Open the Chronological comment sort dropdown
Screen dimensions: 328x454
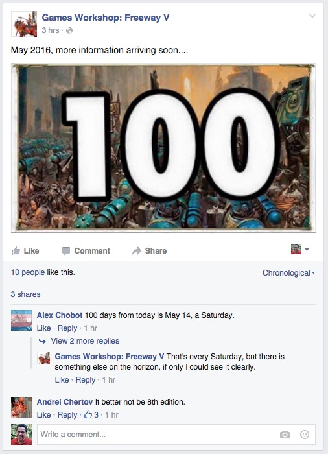coord(288,273)
